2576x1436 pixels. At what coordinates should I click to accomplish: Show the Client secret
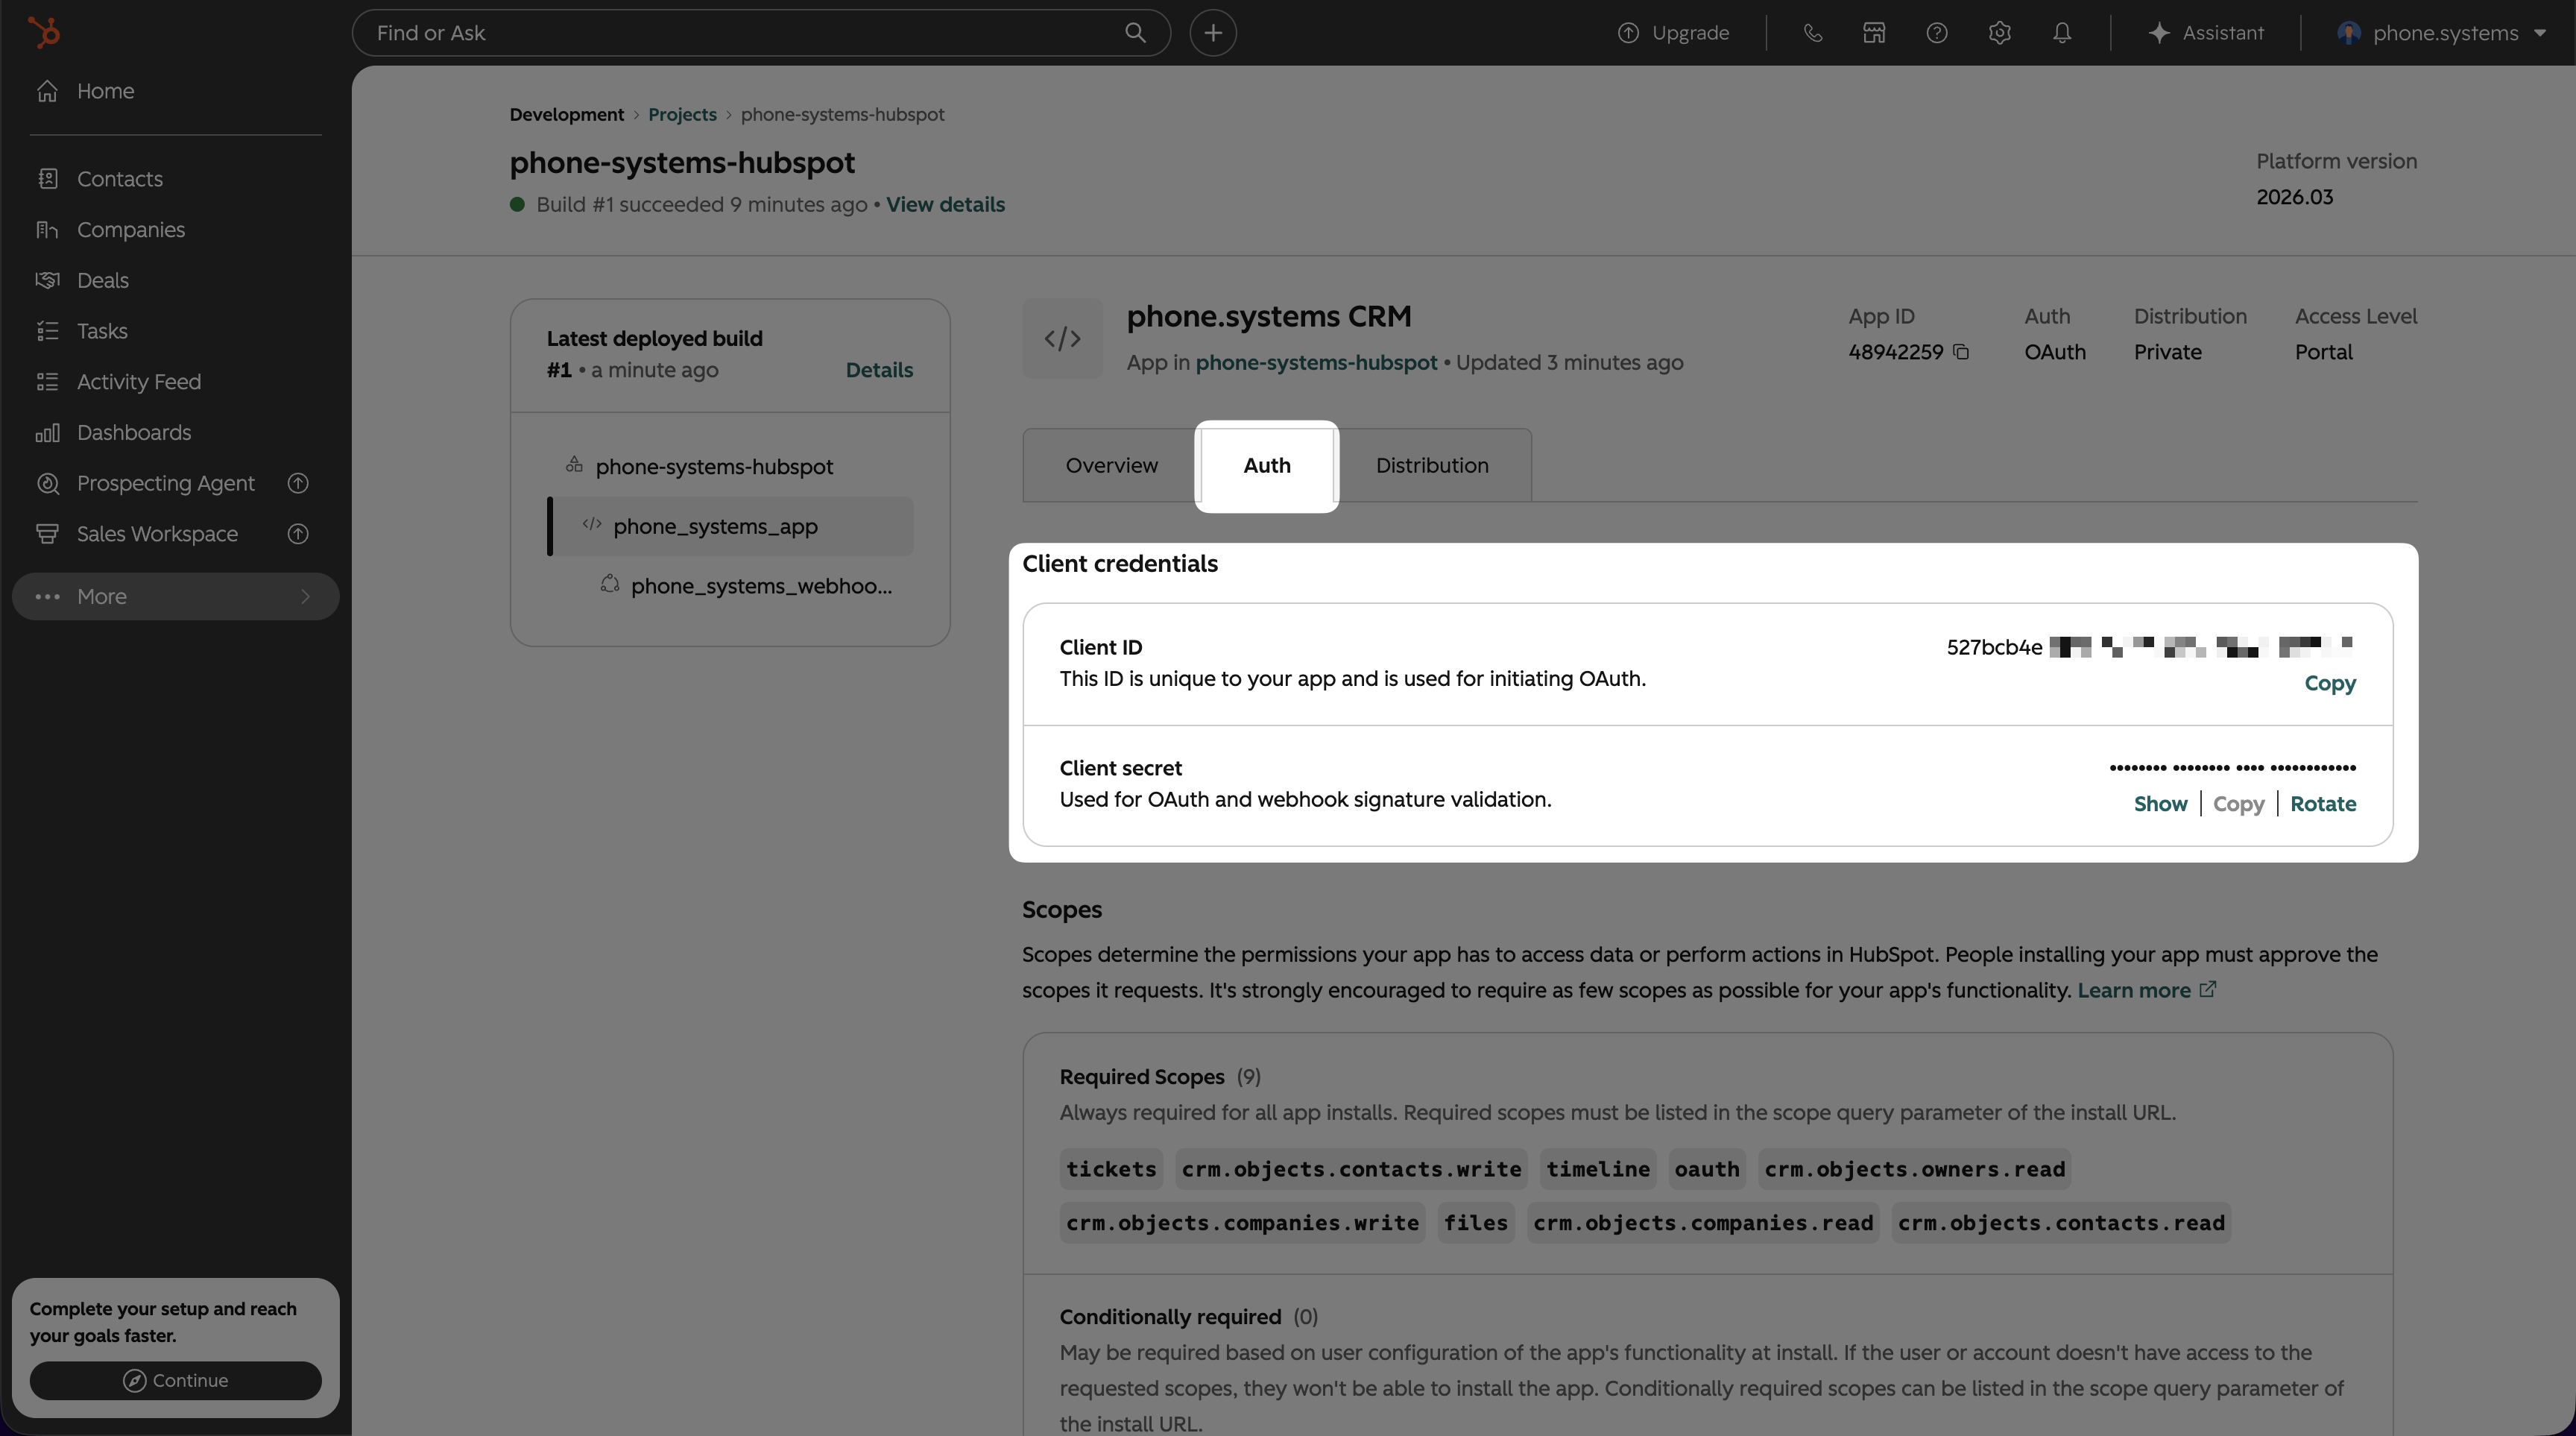2160,804
